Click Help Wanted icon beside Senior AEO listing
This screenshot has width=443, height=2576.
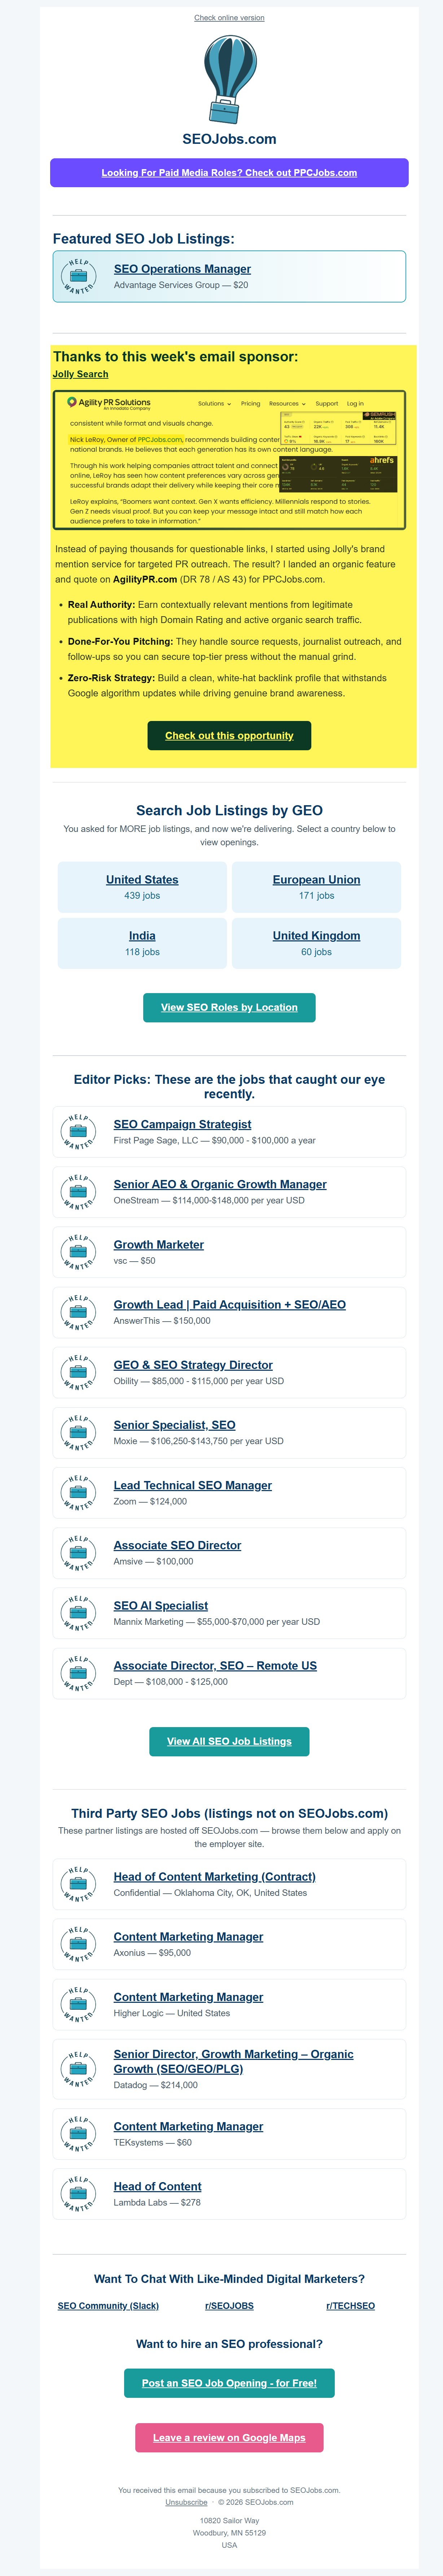pyautogui.click(x=78, y=1192)
